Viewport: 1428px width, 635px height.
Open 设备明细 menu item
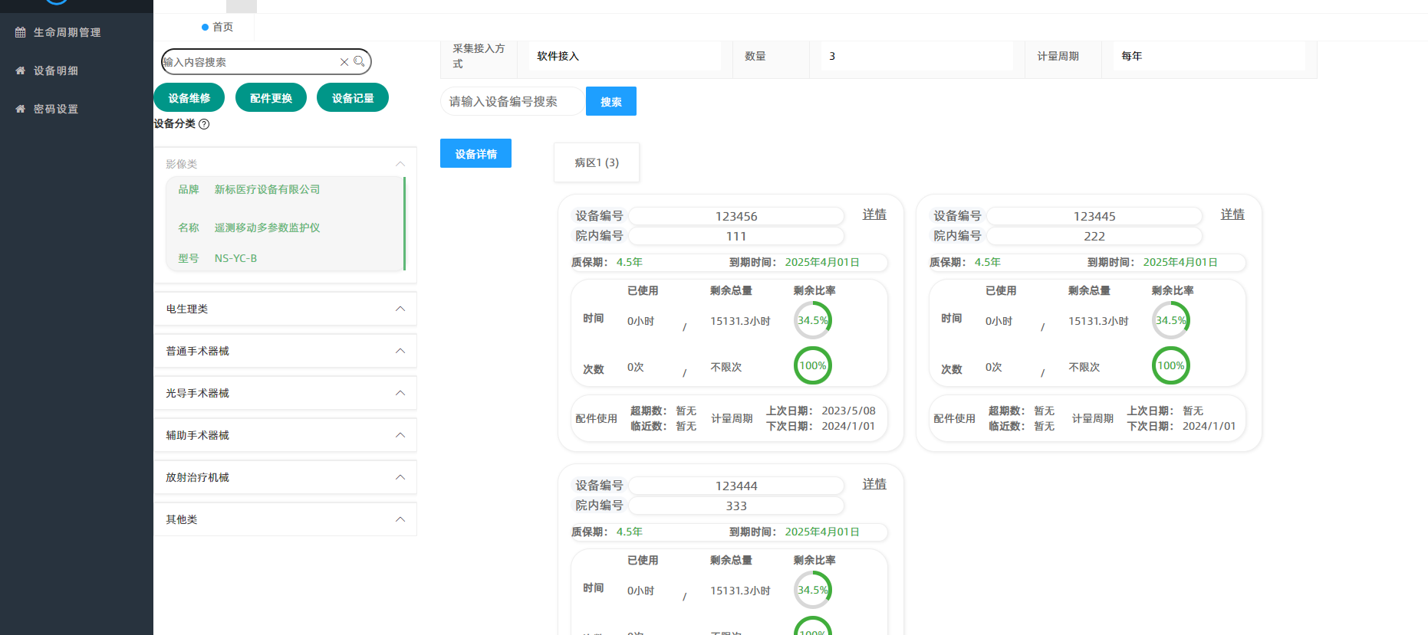[77, 70]
